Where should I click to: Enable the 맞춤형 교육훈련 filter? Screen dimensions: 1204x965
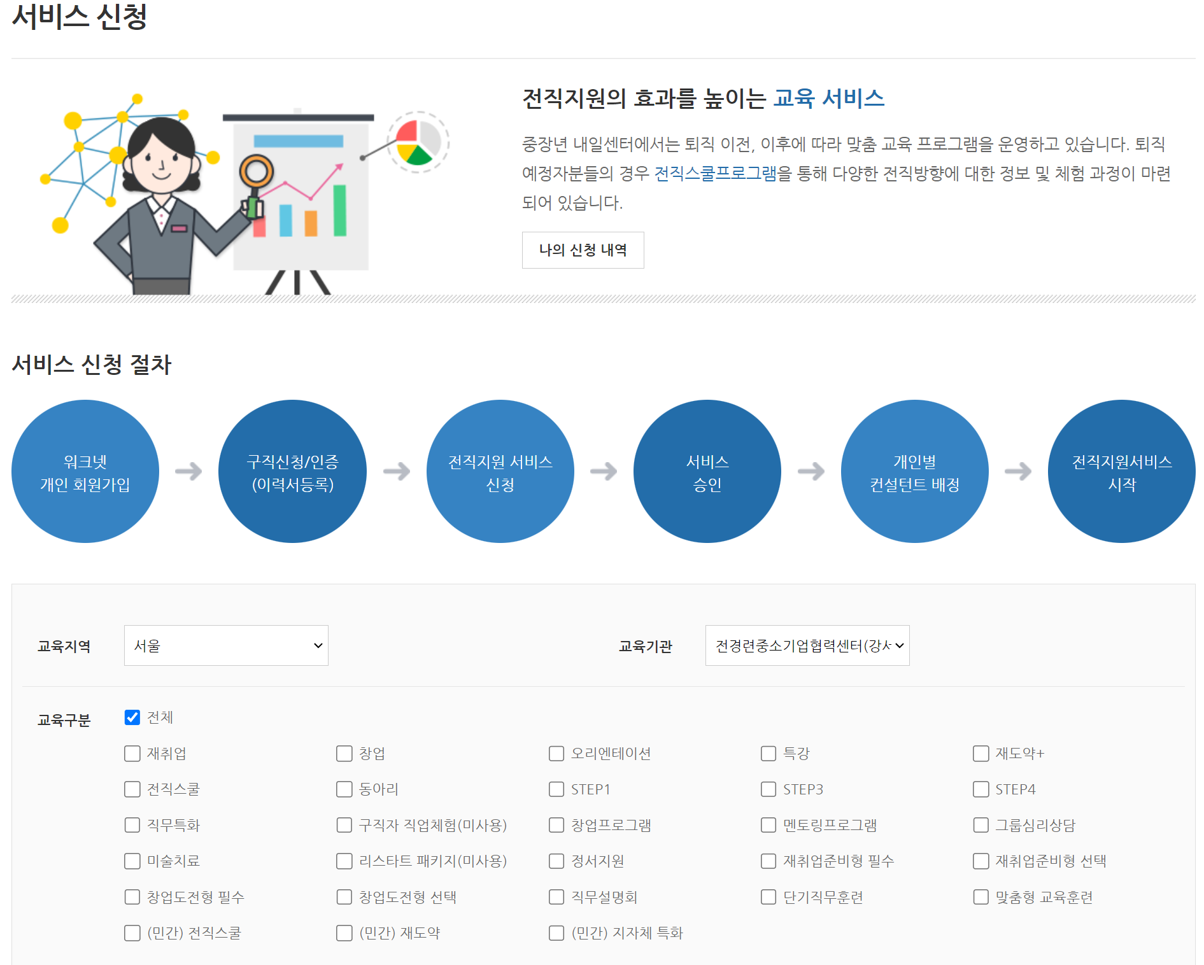980,897
